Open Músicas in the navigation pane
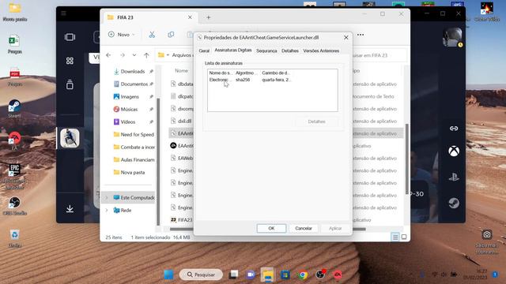Viewport: 506px width, 284px height. click(x=129, y=109)
